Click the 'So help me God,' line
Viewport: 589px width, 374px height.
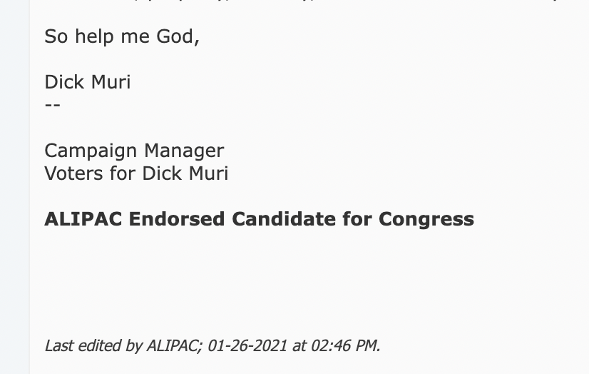[122, 37]
